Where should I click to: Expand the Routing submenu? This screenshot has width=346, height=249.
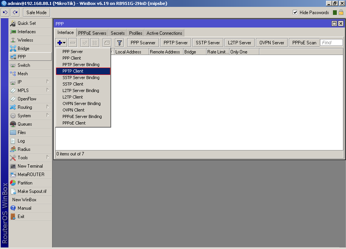[48, 107]
